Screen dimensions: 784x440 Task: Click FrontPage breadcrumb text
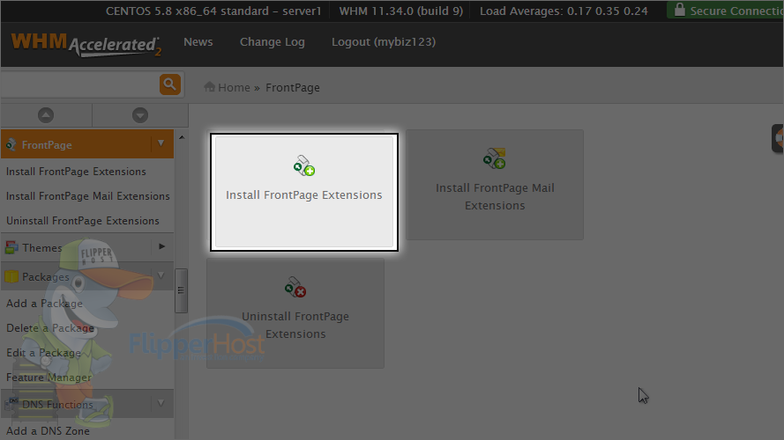point(293,88)
